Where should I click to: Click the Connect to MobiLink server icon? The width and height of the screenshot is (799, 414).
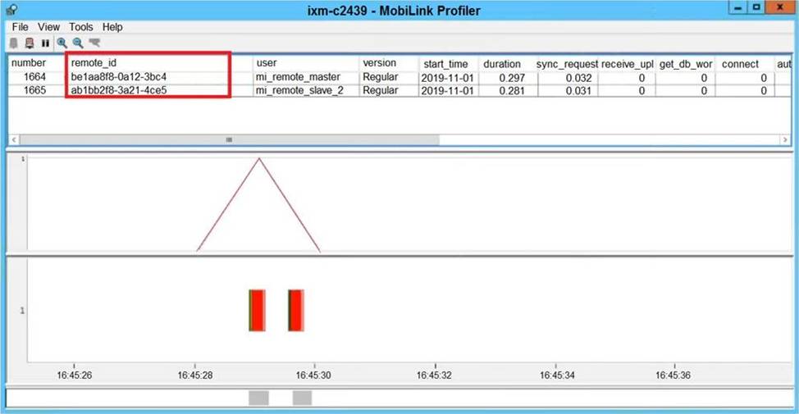(14, 43)
